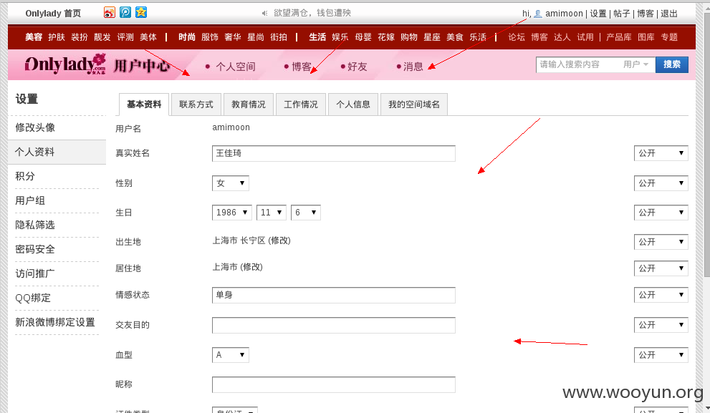Click the 搜索 search button

pyautogui.click(x=672, y=64)
